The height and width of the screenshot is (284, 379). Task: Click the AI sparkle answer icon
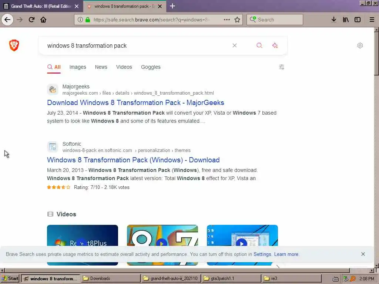(x=275, y=45)
